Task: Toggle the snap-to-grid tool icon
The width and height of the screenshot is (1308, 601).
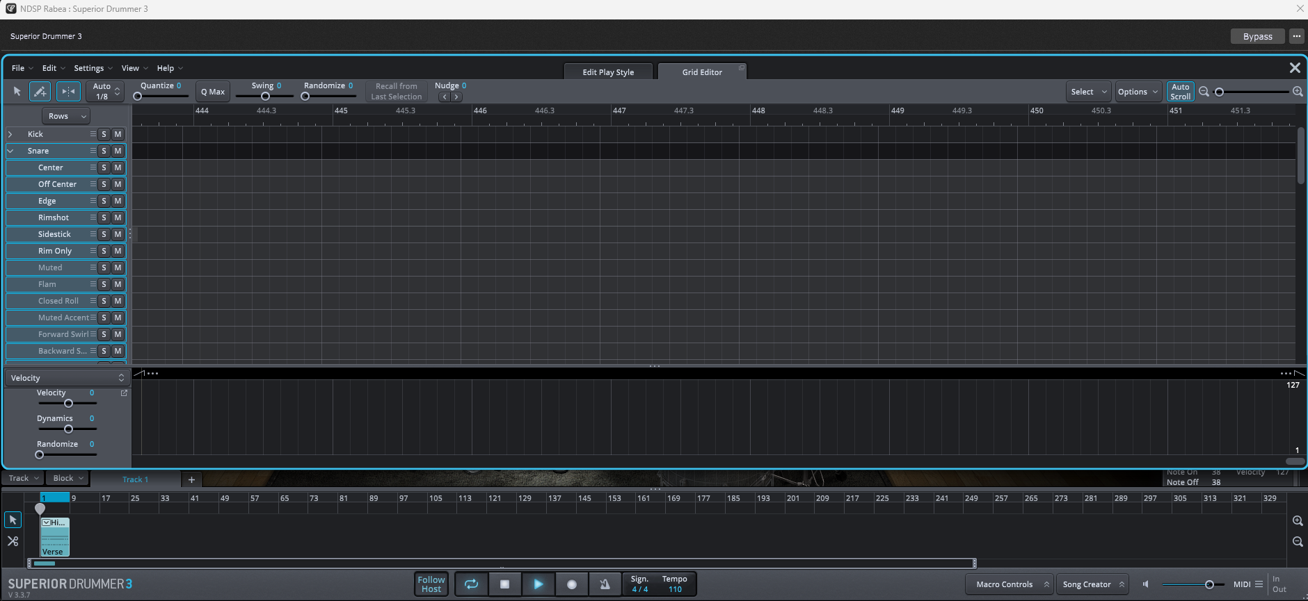Action: pyautogui.click(x=68, y=92)
